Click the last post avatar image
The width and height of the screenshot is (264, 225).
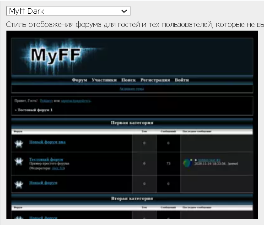[x=188, y=163]
